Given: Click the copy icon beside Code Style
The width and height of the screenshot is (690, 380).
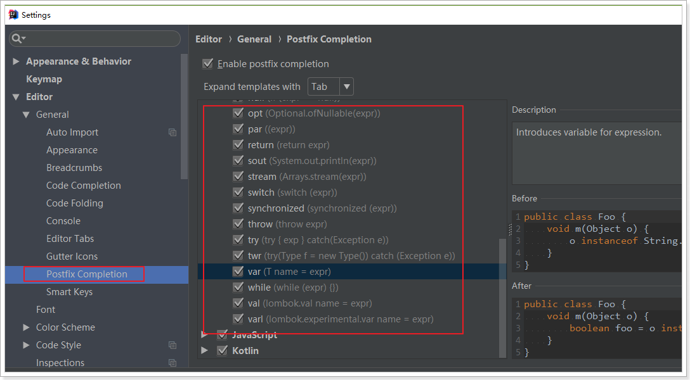Looking at the screenshot, I should coord(172,345).
